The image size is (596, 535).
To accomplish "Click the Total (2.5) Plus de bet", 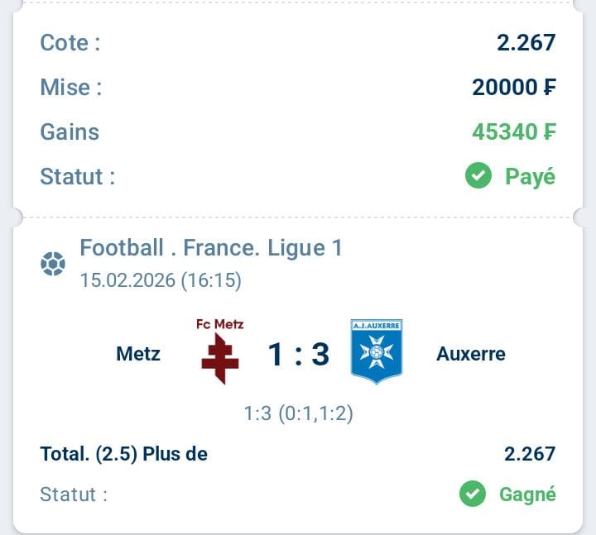I will click(124, 453).
